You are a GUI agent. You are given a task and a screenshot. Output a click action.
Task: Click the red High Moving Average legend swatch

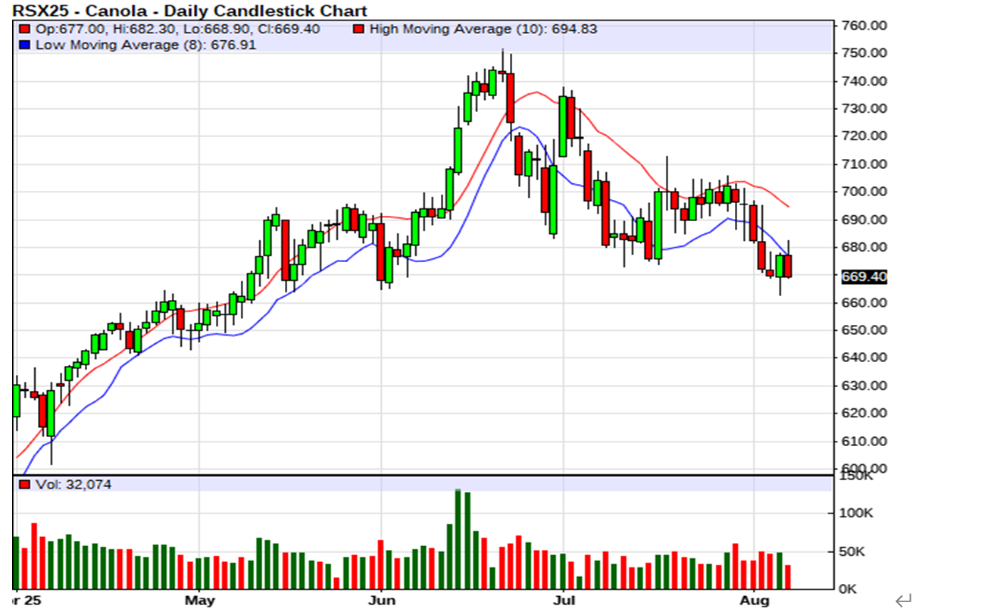pos(358,30)
